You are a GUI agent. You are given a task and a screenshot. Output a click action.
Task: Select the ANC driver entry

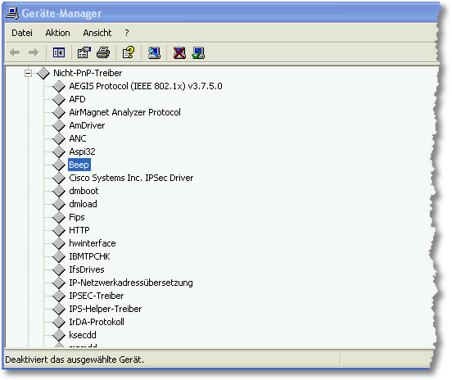pyautogui.click(x=78, y=138)
